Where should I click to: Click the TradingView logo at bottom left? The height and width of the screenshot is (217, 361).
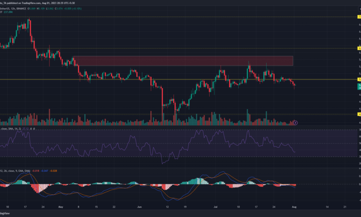6,214
